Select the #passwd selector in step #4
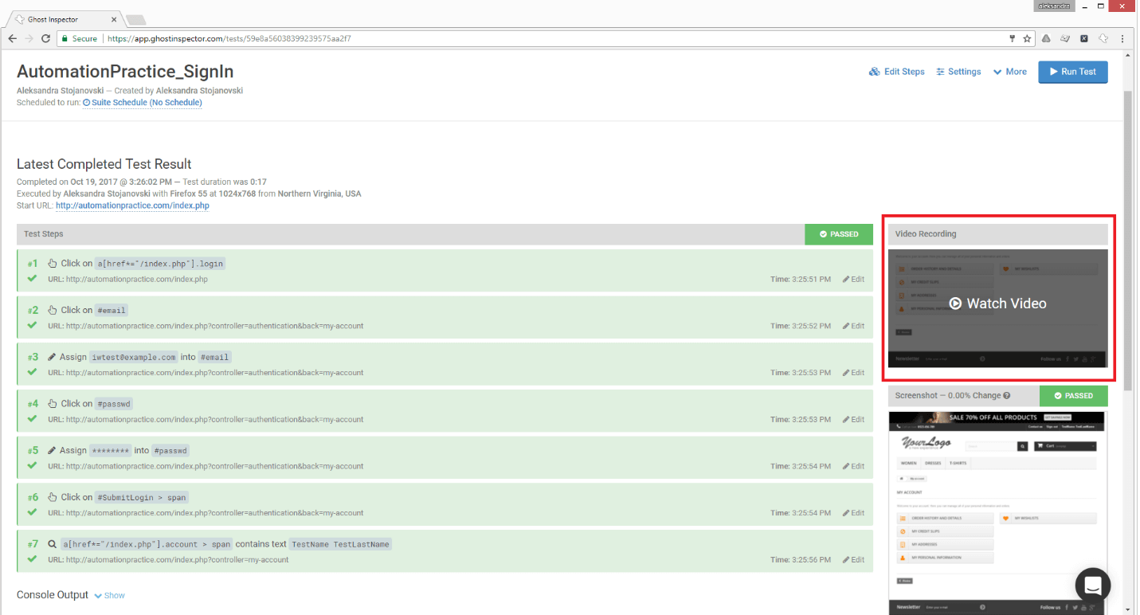Image resolution: width=1140 pixels, height=615 pixels. pyautogui.click(x=114, y=404)
